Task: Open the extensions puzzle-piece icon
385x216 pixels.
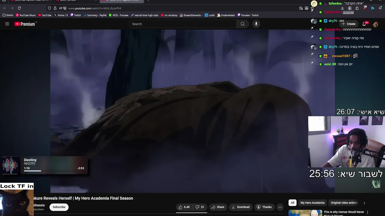Action: point(357,8)
